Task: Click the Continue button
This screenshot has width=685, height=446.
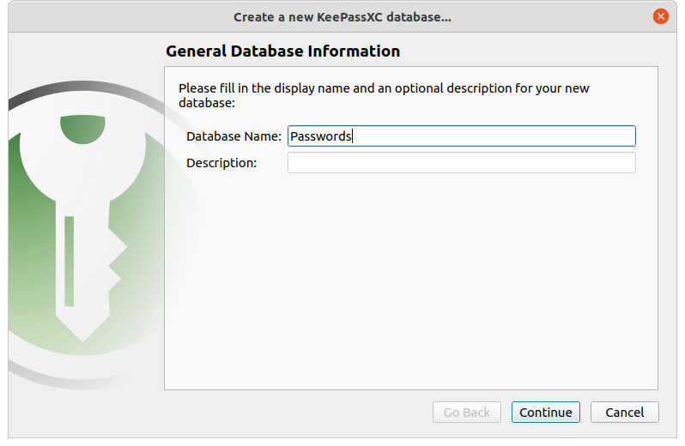Action: pos(545,413)
